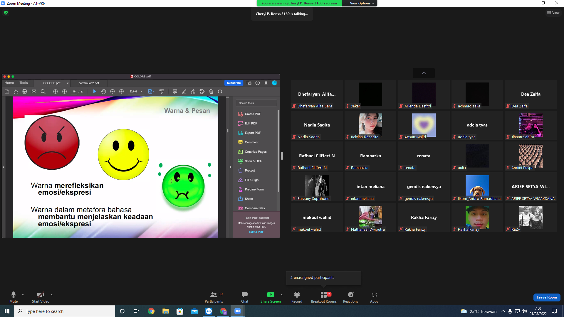Click the Leave Room button
The height and width of the screenshot is (317, 564).
point(547,297)
